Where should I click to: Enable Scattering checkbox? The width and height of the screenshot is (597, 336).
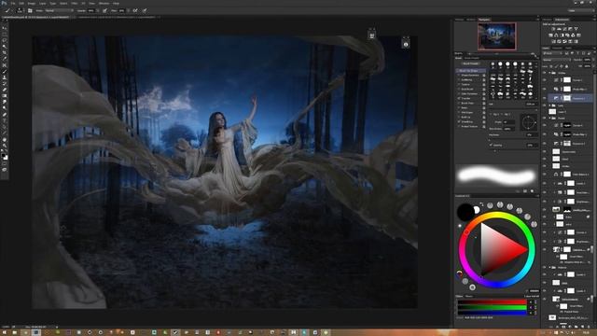458,80
